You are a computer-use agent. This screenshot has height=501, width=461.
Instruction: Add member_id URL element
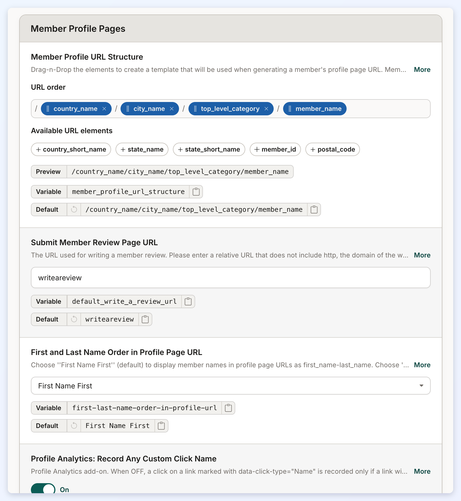click(x=275, y=149)
